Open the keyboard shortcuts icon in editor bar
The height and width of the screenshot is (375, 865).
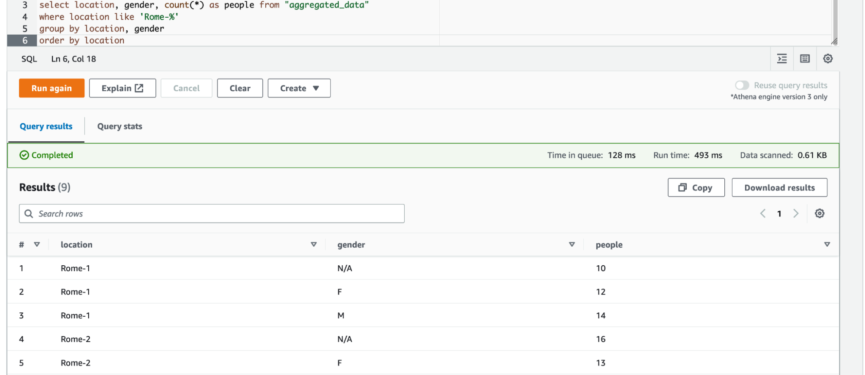coord(804,59)
